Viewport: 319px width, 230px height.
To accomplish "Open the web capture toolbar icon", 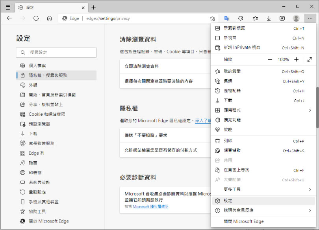I will tap(282, 18).
